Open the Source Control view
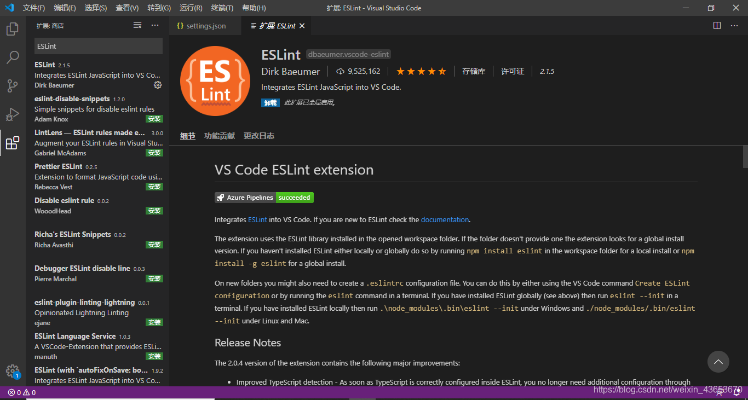Screen dimensions: 748x400 12,86
